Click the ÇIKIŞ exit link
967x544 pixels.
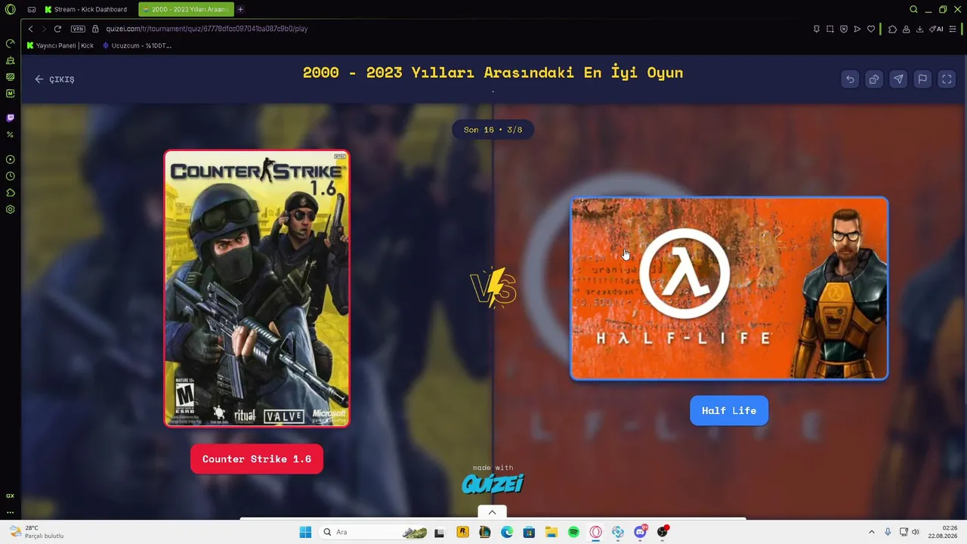click(54, 79)
